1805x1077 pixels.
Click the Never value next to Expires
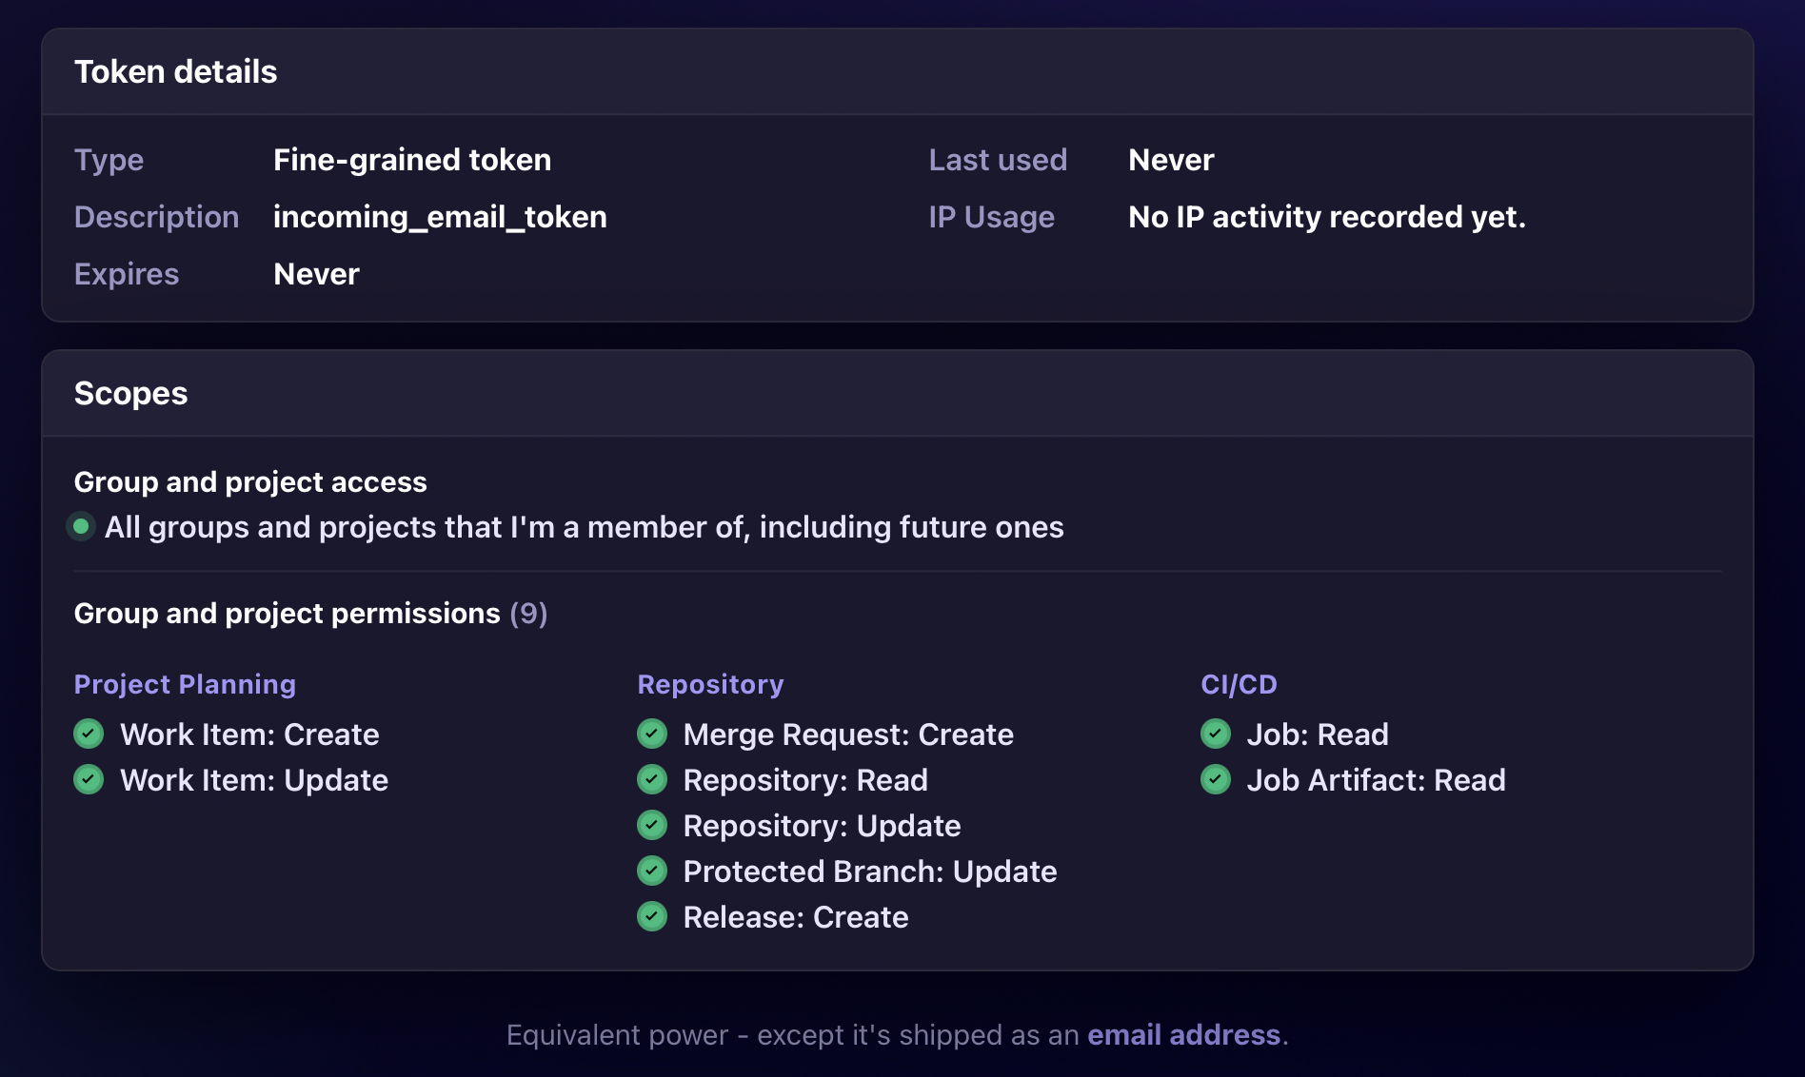316,274
